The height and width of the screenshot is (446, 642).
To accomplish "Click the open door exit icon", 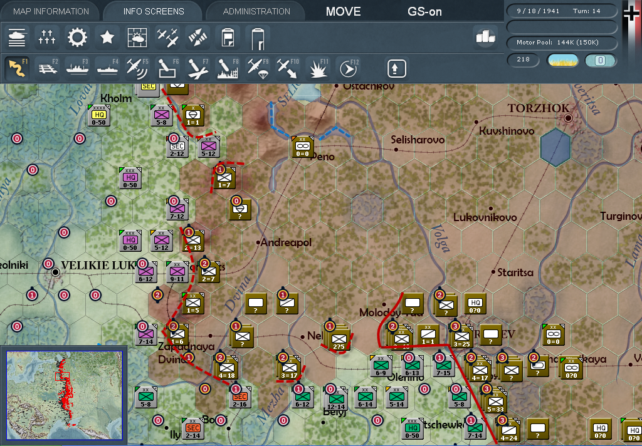I will click(x=258, y=38).
